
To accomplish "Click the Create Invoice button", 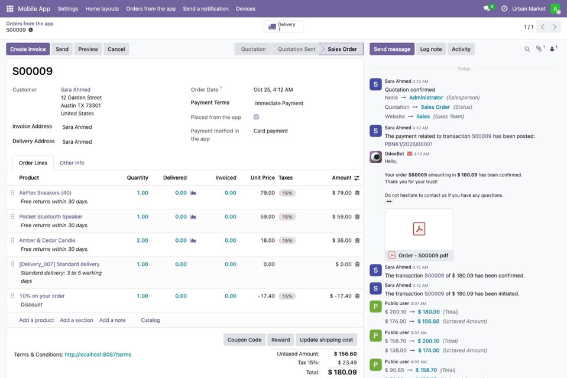I will [x=28, y=49].
